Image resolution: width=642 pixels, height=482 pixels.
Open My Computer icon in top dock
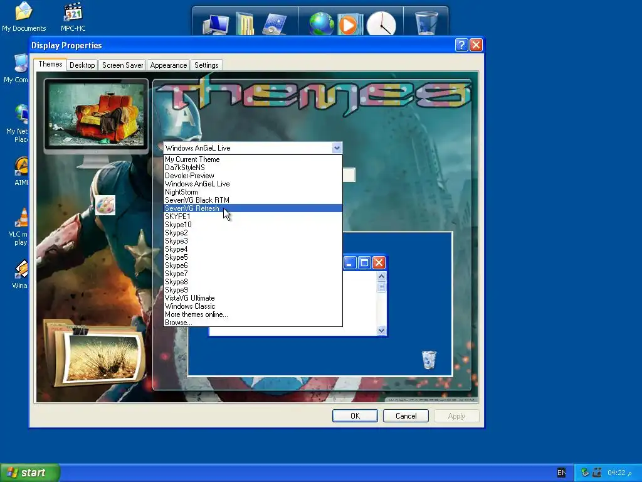(216, 24)
